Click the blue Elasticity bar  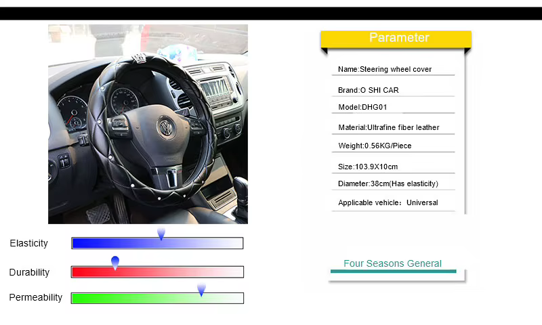(x=157, y=243)
